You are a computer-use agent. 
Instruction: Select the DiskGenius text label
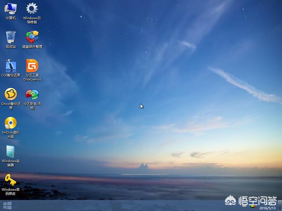32,79
